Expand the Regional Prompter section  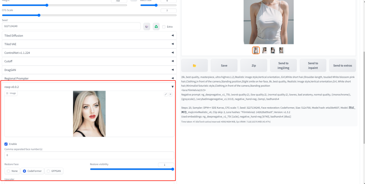click(89, 78)
